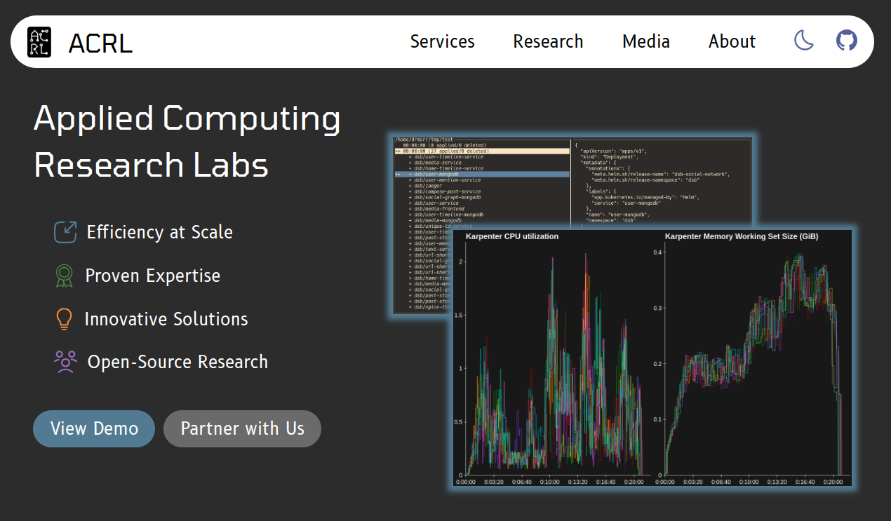Click the Open-Source Research text
This screenshot has height=521, width=891.
tap(177, 362)
